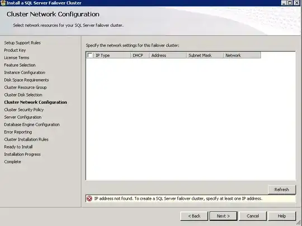Screen dimensions: 302x226
Task: Select Database Engine Configuration step
Action: coord(32,124)
